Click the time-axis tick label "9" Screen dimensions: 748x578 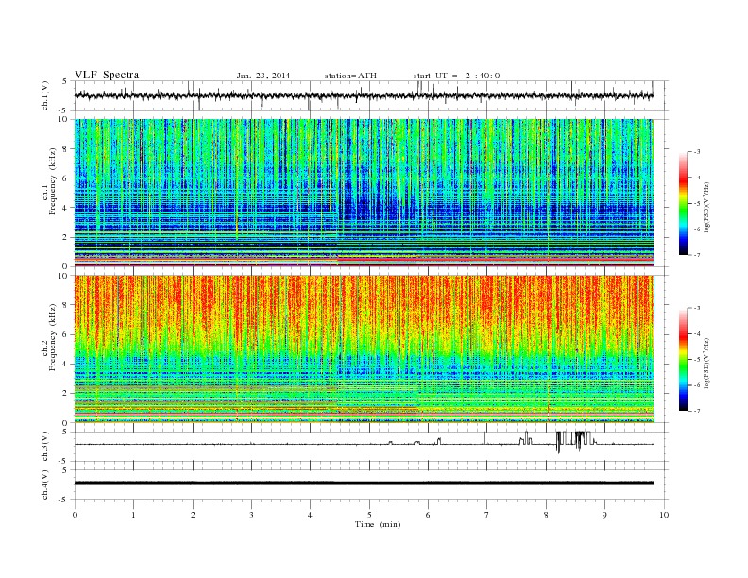tap(604, 515)
